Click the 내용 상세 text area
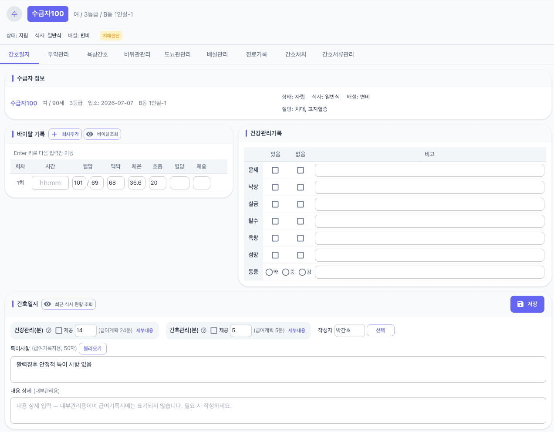 (x=278, y=410)
